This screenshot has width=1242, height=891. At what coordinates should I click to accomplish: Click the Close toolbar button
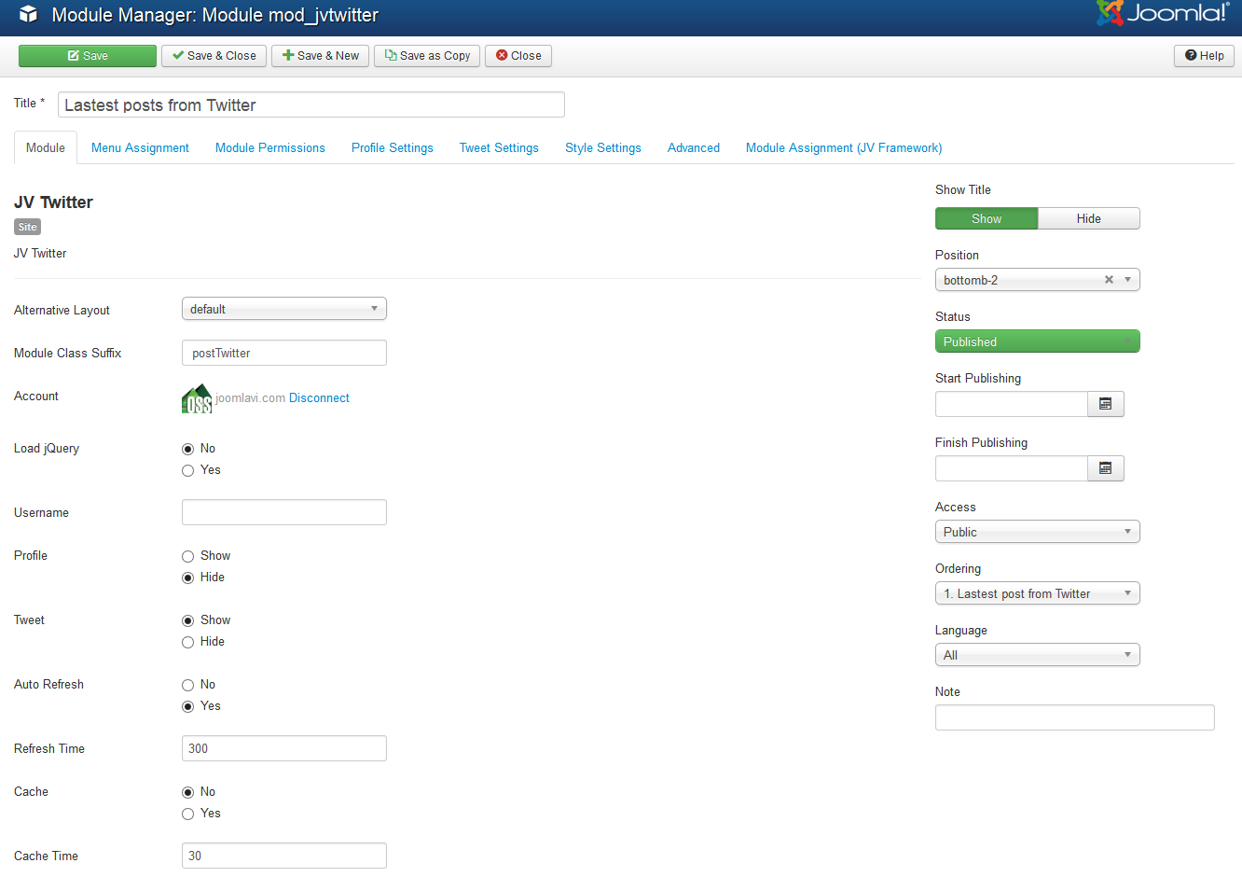[x=518, y=56]
